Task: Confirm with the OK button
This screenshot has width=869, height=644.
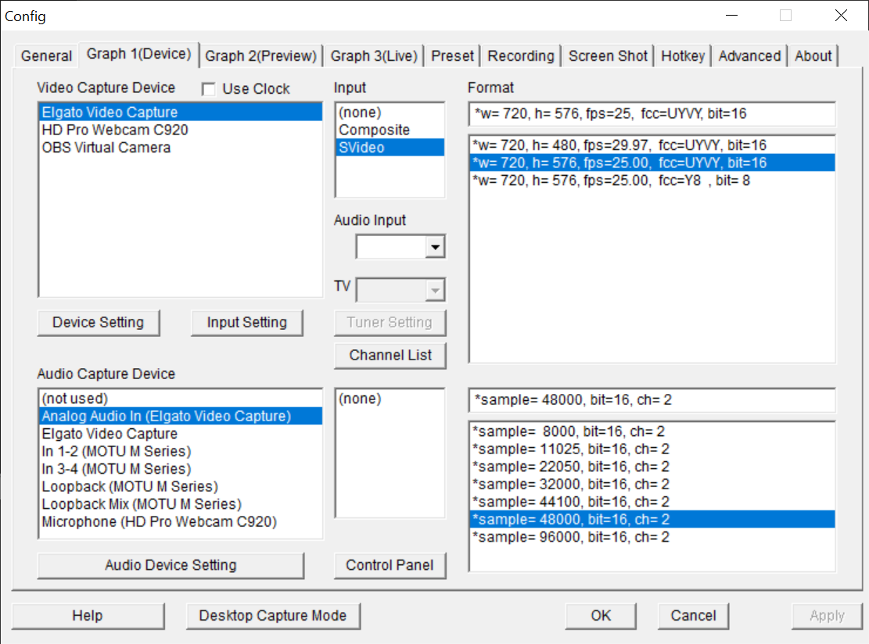Action: point(601,616)
